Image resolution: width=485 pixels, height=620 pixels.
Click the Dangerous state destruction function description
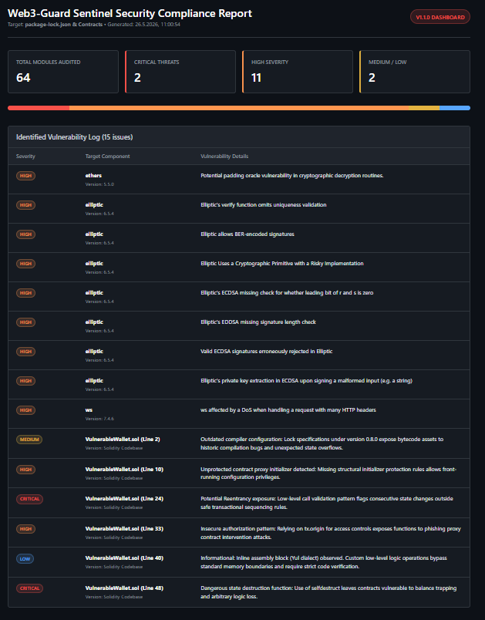(x=328, y=592)
